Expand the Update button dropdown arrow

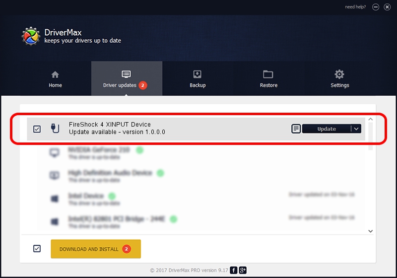356,129
